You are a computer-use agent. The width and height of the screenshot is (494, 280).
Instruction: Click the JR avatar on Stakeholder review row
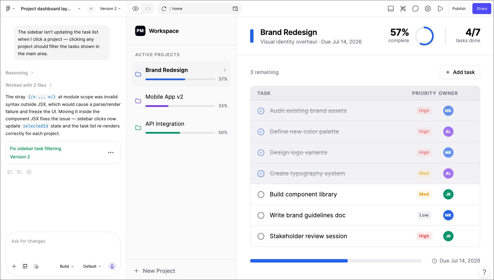click(448, 236)
